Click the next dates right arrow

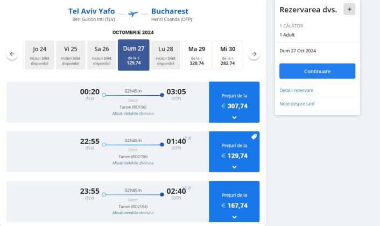[254, 54]
